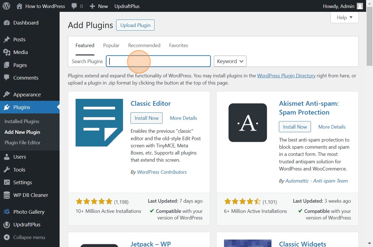Install the Classic Editor plugin
This screenshot has width=373, height=247.
(x=147, y=118)
